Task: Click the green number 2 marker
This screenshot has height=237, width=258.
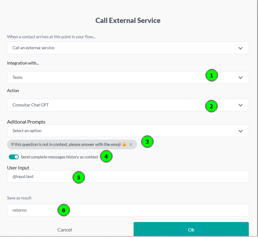Action: tap(211, 106)
